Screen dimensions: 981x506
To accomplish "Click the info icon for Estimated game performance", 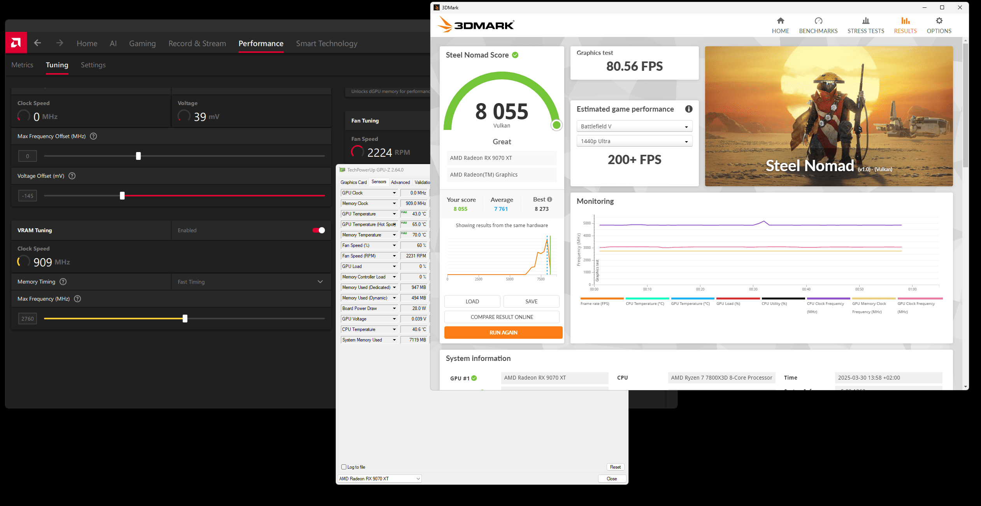I will (689, 109).
